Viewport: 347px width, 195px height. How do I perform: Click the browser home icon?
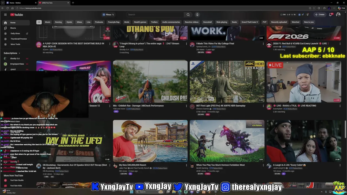(12, 8)
